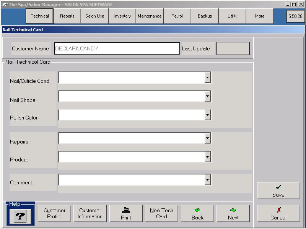Open the Repairs dropdown arrow
This screenshot has width=306, height=229.
207,138
